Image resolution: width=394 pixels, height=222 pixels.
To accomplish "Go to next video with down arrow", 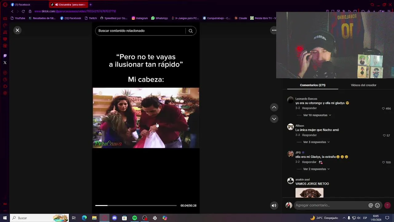I will point(274,119).
